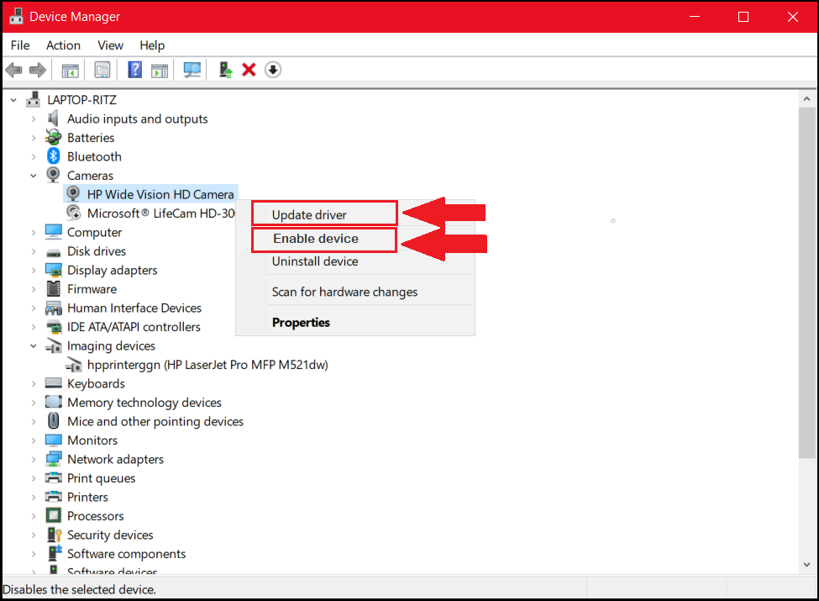Click the Help question mark toolbar icon
This screenshot has width=819, height=601.
[x=134, y=70]
